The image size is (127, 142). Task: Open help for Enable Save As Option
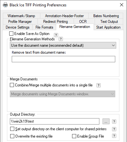(x=56, y=35)
